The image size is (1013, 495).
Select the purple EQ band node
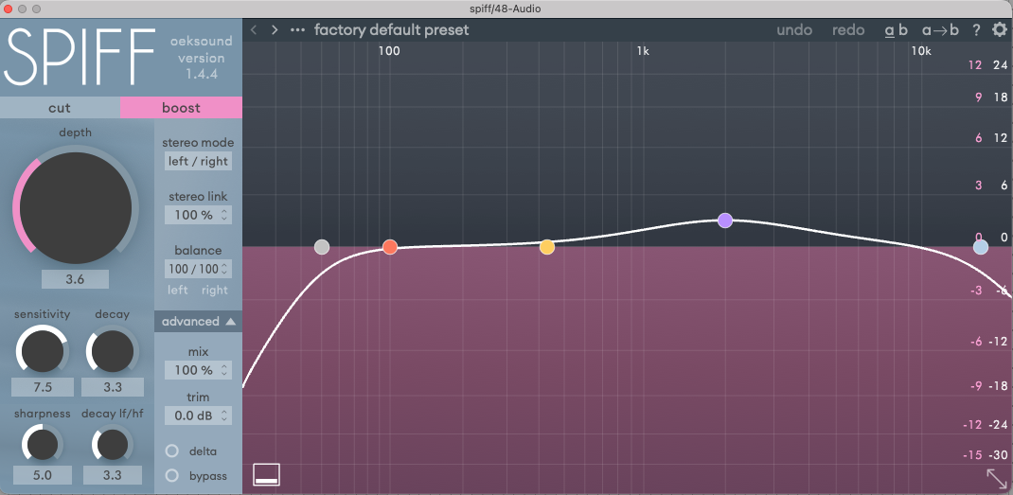[725, 221]
